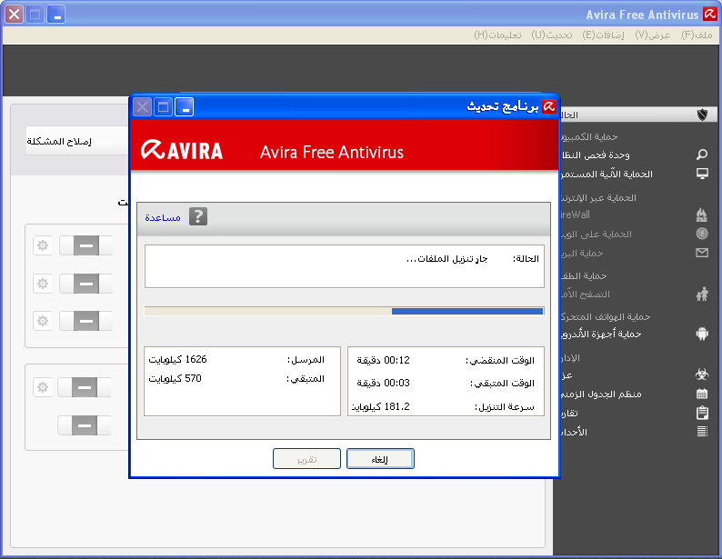Toggle the last switch in lower group
Screen dimensions: 722x559
tap(85, 425)
